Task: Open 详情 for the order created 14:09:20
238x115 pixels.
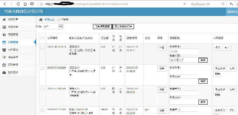Action: (x=162, y=69)
